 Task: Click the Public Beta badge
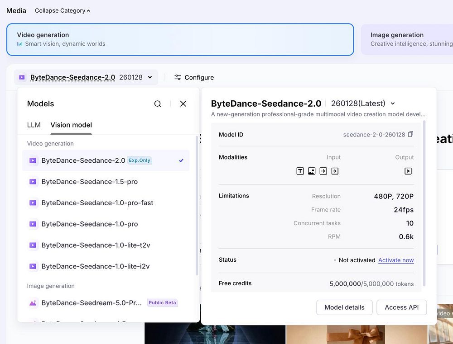(x=162, y=303)
